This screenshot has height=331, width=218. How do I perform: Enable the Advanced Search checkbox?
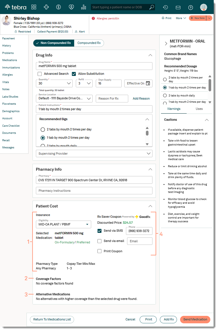tap(39, 74)
